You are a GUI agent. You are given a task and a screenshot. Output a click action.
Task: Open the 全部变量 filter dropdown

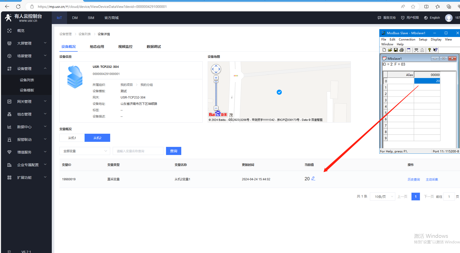pyautogui.click(x=85, y=151)
